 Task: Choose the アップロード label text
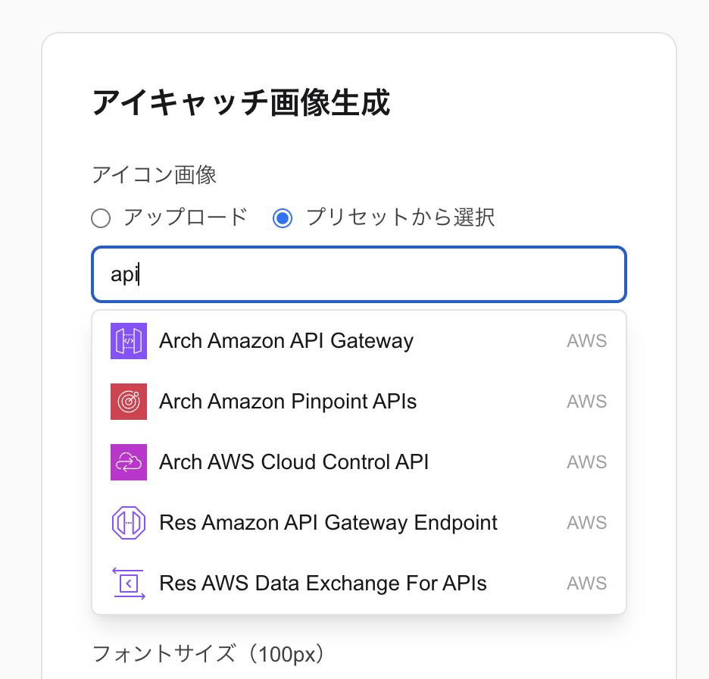(x=186, y=217)
